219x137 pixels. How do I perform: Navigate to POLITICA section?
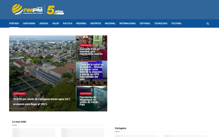pyautogui.click(x=68, y=23)
